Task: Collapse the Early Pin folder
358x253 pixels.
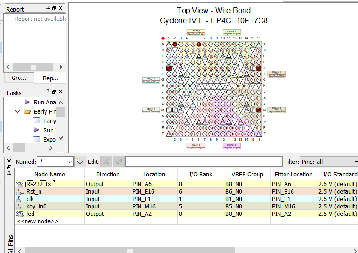Action: click(17, 111)
